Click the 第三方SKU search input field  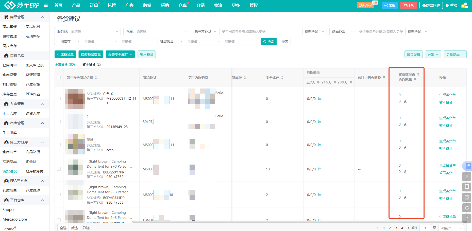coord(260,31)
